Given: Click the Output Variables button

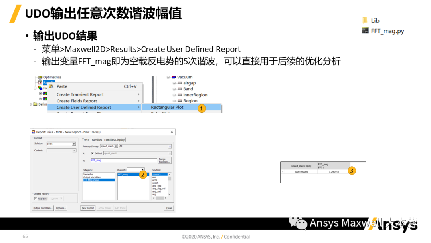Looking at the screenshot, I should click(43, 208).
